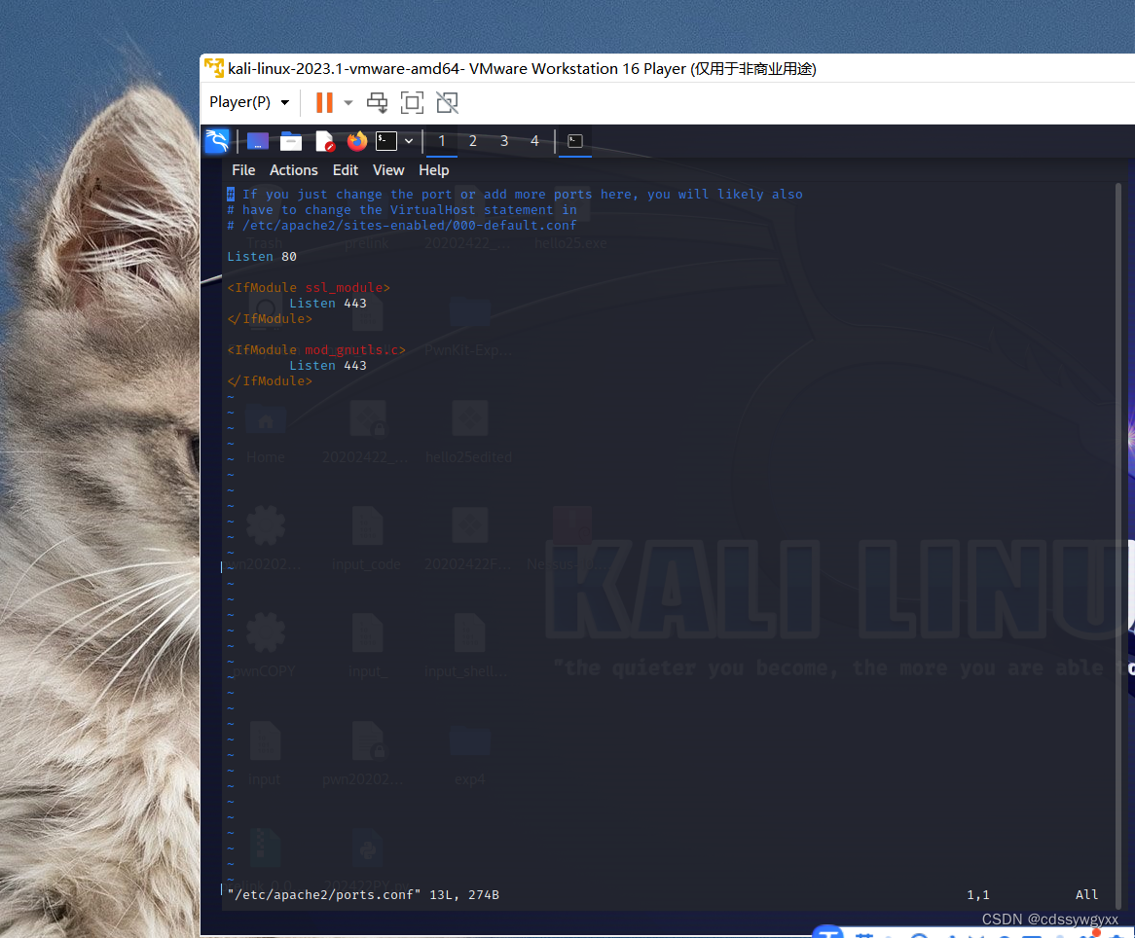Screen dimensions: 1135x938
Task: Switch to workspace 3
Action: tap(504, 141)
